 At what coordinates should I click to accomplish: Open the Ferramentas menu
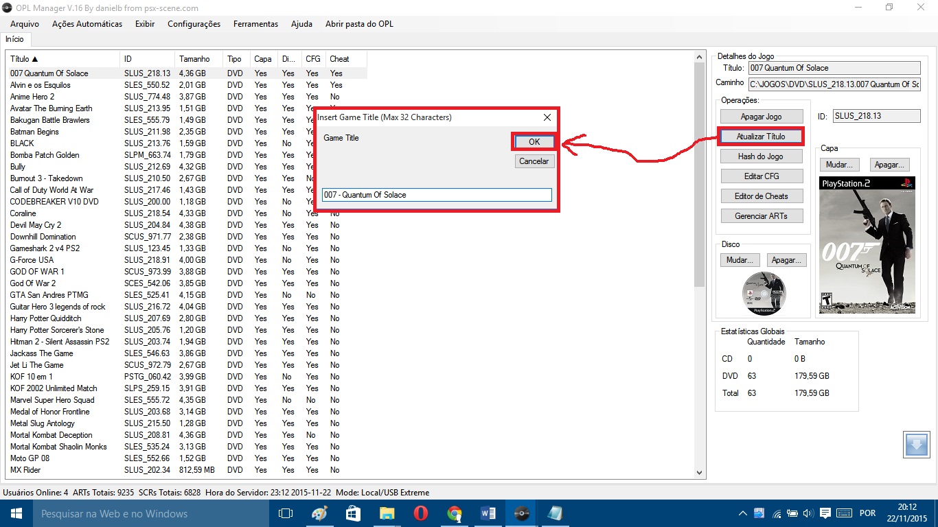tap(255, 24)
